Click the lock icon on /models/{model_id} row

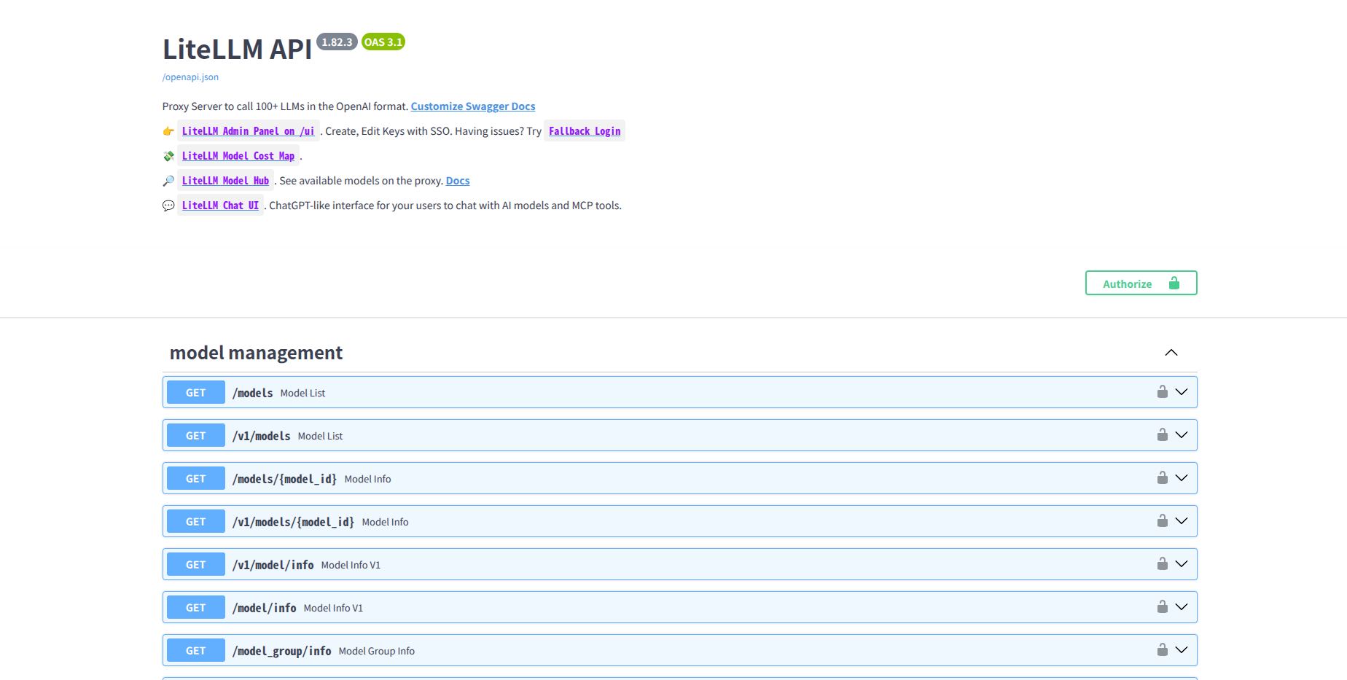[x=1163, y=478]
